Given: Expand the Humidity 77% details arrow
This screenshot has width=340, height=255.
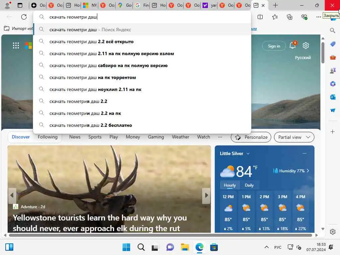Looking at the screenshot, I should point(308,171).
